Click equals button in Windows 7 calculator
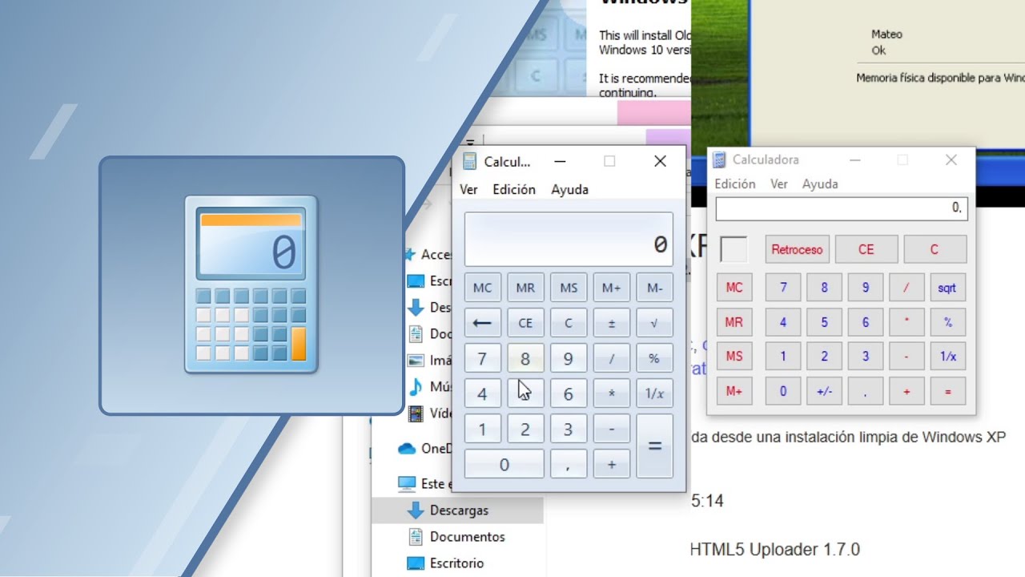The height and width of the screenshot is (577, 1025). 654,446
